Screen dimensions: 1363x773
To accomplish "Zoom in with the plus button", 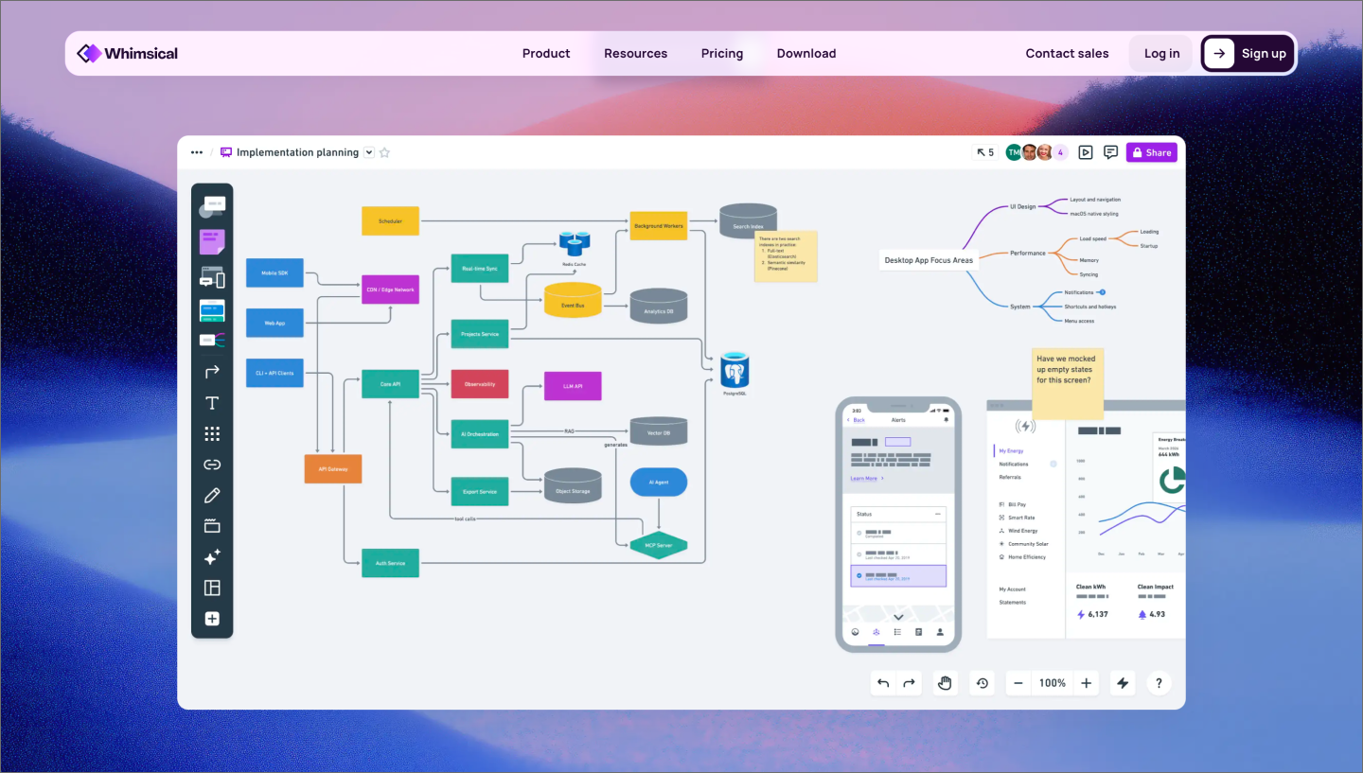I will tap(1087, 683).
